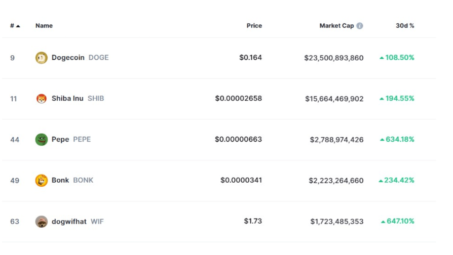
Task: Select the $1.73 price value
Action: coord(253,221)
